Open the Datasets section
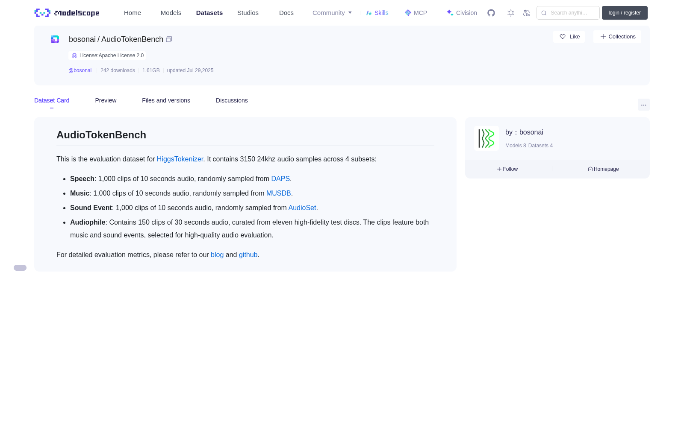The image size is (684, 427). click(x=209, y=13)
